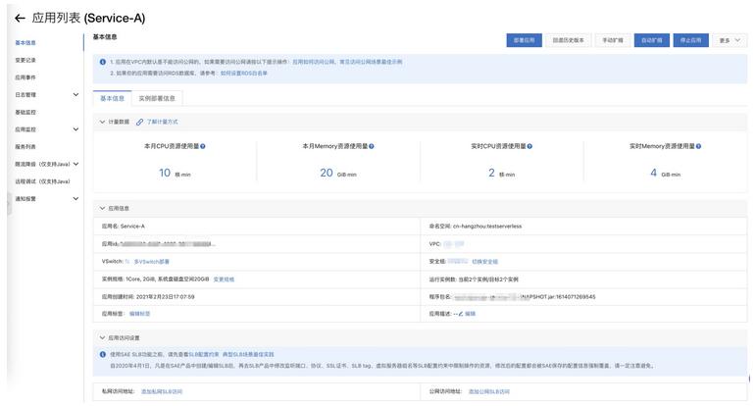Open the help icon beside 实时CPU资源使用量
Image resolution: width=756 pixels, height=406 pixels.
click(x=529, y=146)
